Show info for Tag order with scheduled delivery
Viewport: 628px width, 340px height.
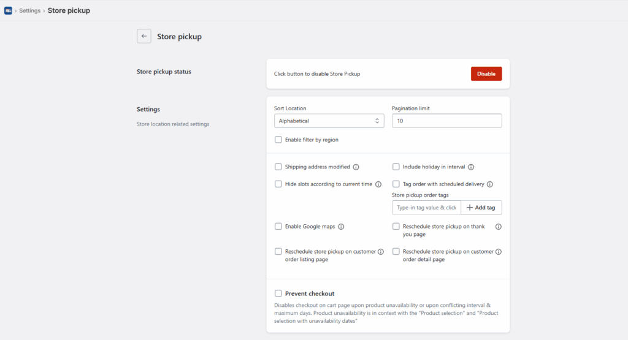490,184
